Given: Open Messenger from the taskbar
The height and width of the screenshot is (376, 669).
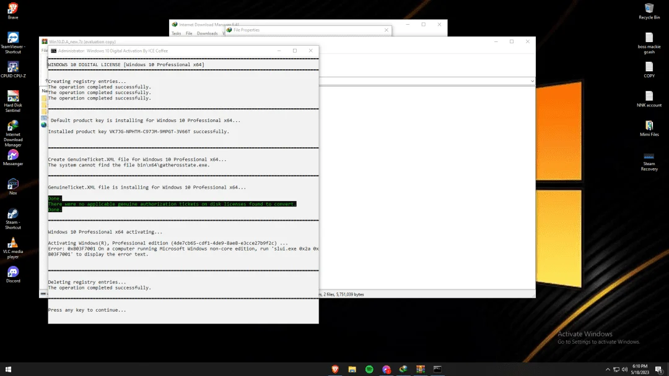Looking at the screenshot, I should 386,369.
